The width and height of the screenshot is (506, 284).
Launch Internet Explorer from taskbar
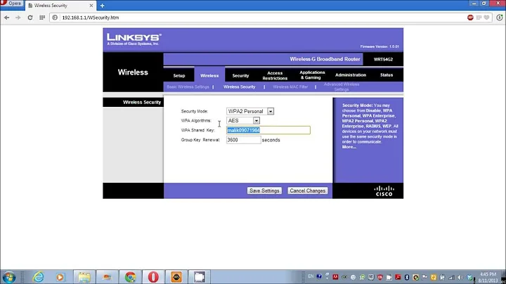coord(39,277)
